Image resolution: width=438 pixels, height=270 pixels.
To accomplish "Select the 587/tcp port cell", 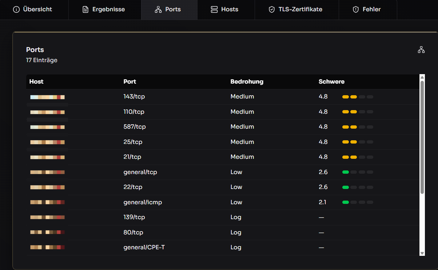I will coord(135,126).
